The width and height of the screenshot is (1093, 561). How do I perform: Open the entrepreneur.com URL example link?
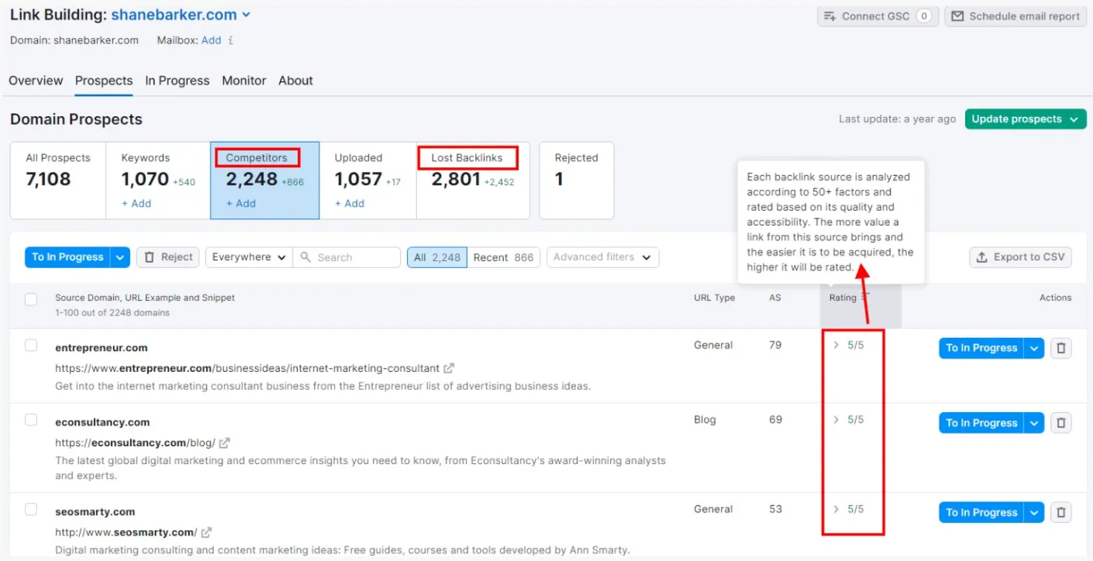tap(247, 368)
